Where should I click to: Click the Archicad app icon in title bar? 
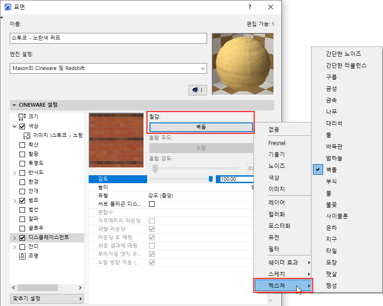coord(7,7)
